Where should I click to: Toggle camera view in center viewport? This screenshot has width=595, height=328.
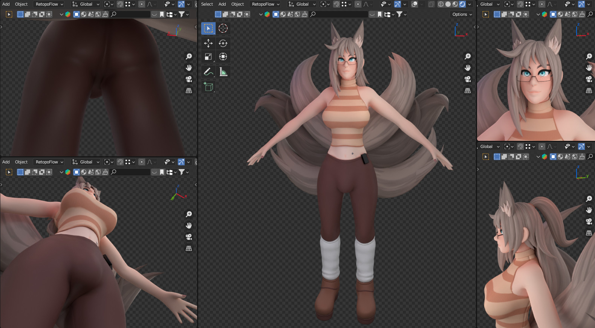pos(468,79)
